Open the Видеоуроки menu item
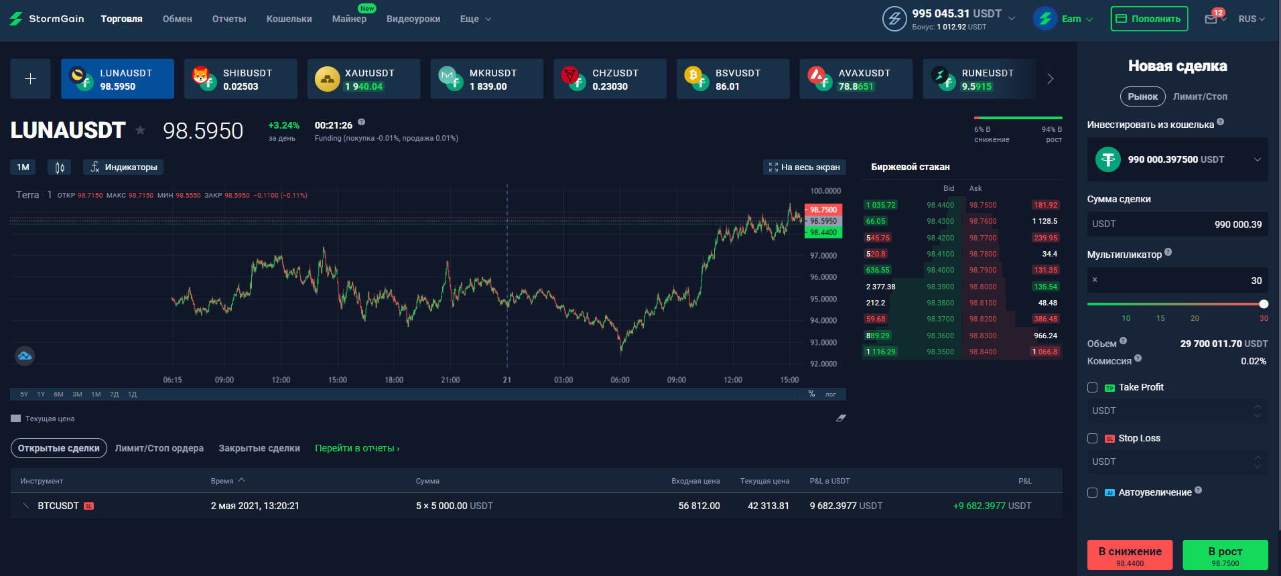The width and height of the screenshot is (1281, 576). point(413,19)
